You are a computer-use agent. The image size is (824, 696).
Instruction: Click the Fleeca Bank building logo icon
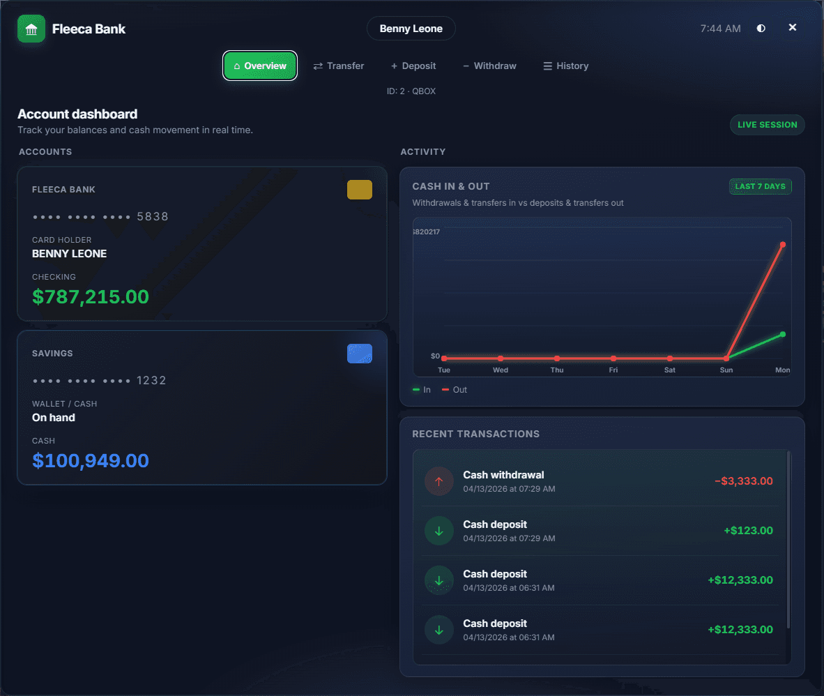(31, 29)
